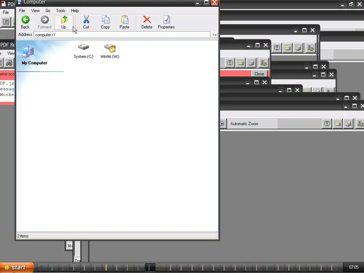Click the Paste clipboard toolbar icon

pyautogui.click(x=124, y=22)
